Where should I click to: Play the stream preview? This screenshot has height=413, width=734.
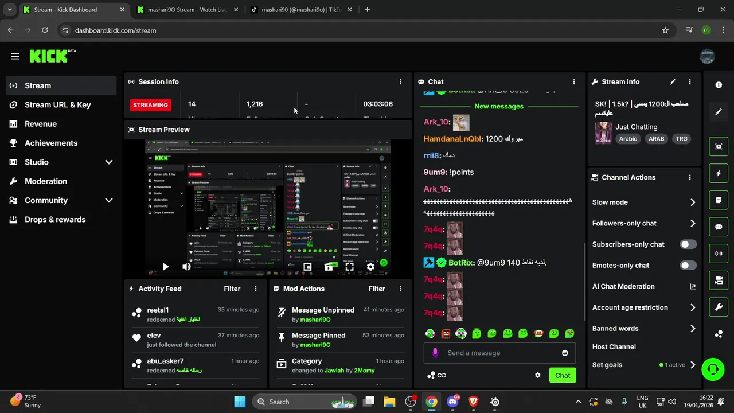(165, 267)
